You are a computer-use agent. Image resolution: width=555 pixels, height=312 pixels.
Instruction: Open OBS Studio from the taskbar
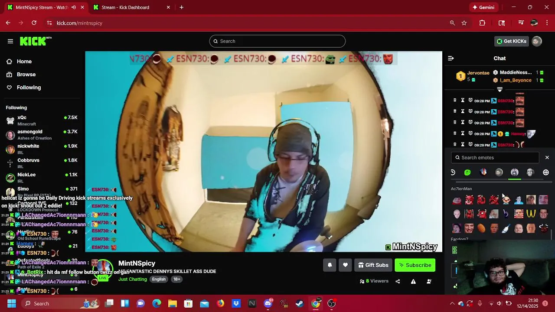coord(332,303)
